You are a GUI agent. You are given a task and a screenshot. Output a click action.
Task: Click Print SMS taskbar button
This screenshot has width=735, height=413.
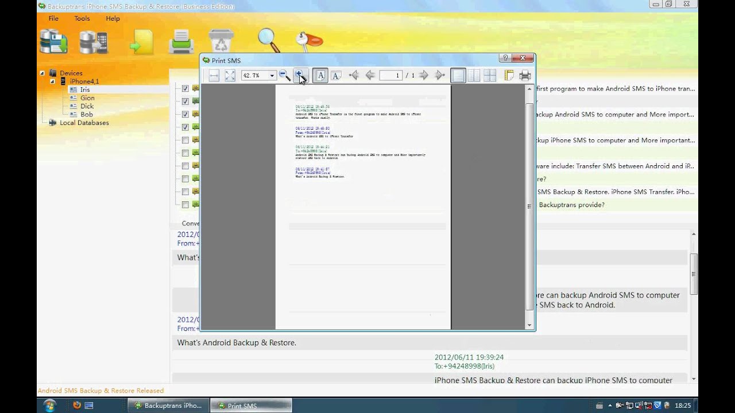pyautogui.click(x=251, y=406)
